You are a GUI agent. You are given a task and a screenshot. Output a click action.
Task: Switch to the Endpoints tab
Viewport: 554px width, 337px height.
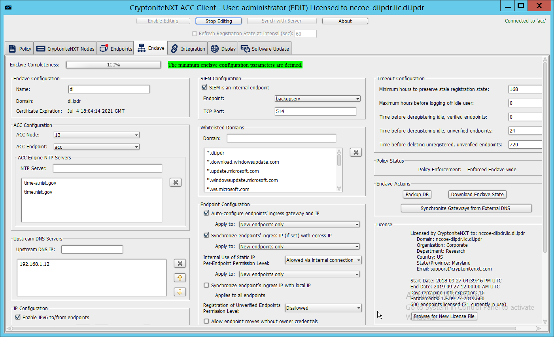(115, 49)
